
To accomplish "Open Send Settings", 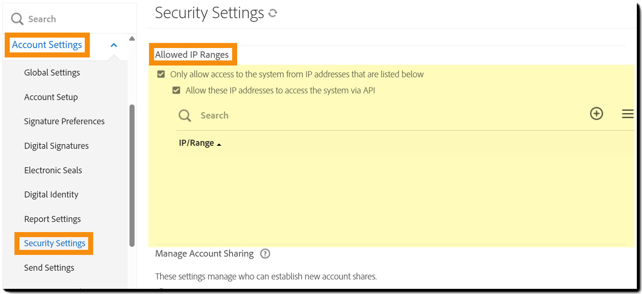I will click(49, 267).
